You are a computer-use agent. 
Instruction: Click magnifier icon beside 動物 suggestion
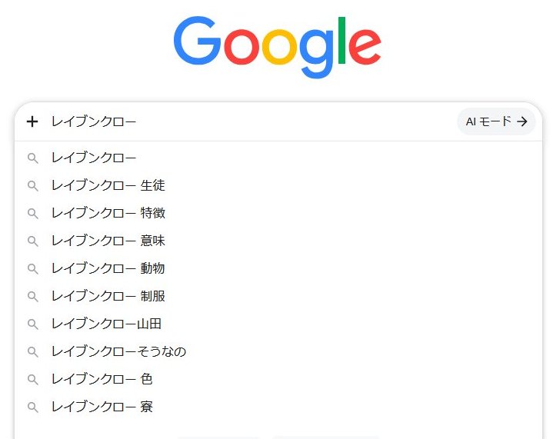(33, 269)
